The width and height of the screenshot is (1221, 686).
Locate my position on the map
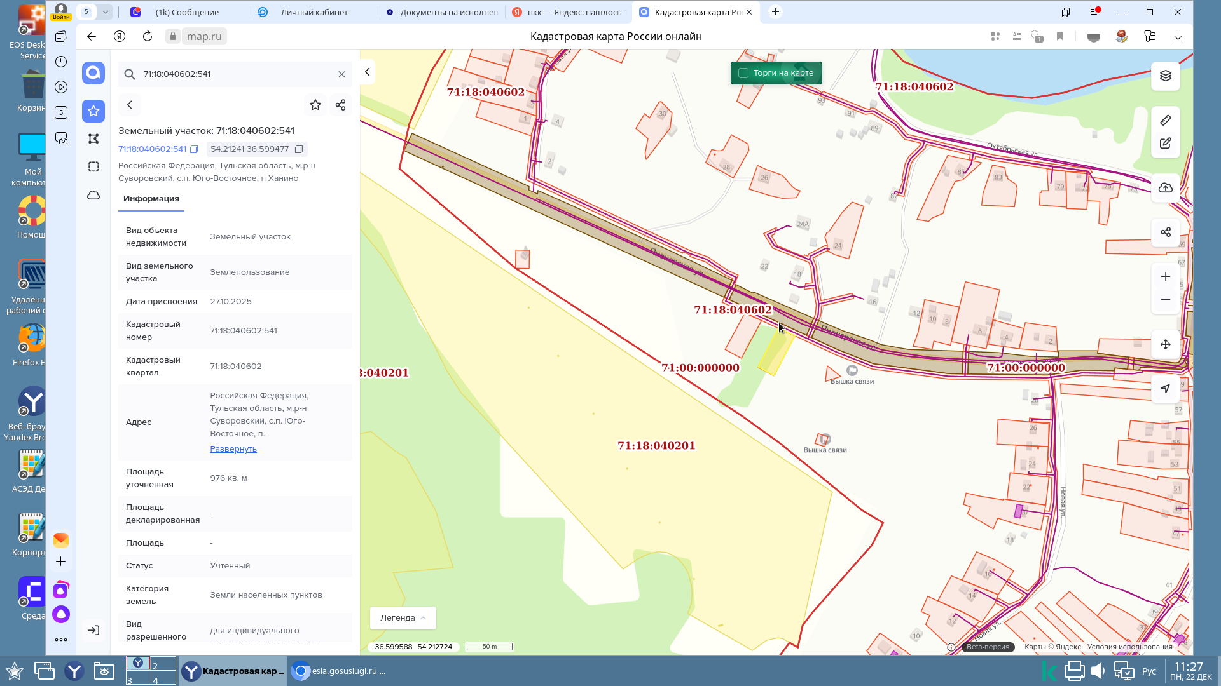pos(1165,388)
